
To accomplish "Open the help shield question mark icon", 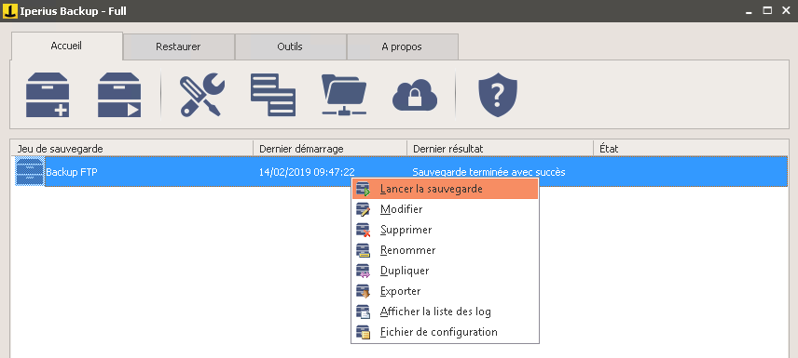I will point(498,95).
